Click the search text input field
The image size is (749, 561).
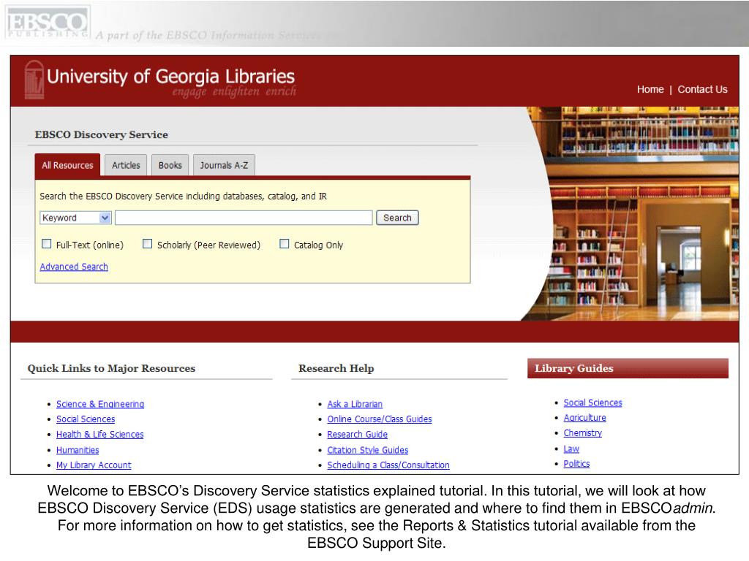[x=244, y=218]
